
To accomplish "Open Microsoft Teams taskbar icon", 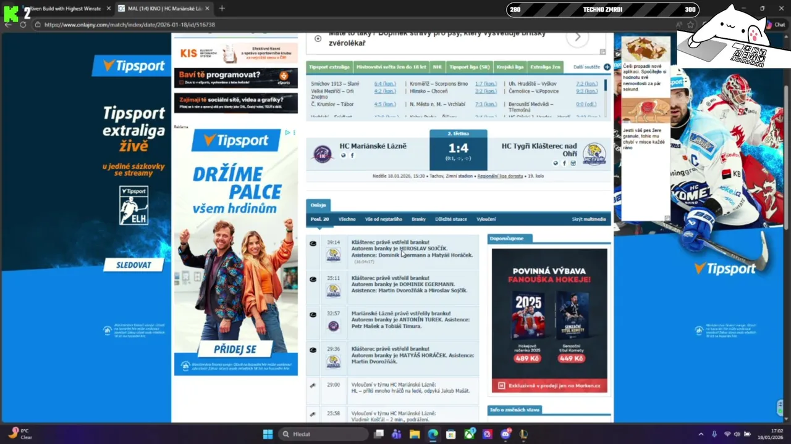I will [x=396, y=434].
